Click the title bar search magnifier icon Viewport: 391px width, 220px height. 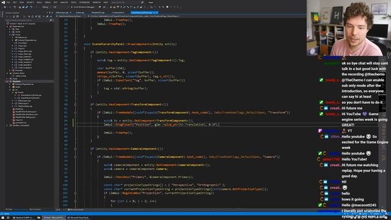coord(142,2)
